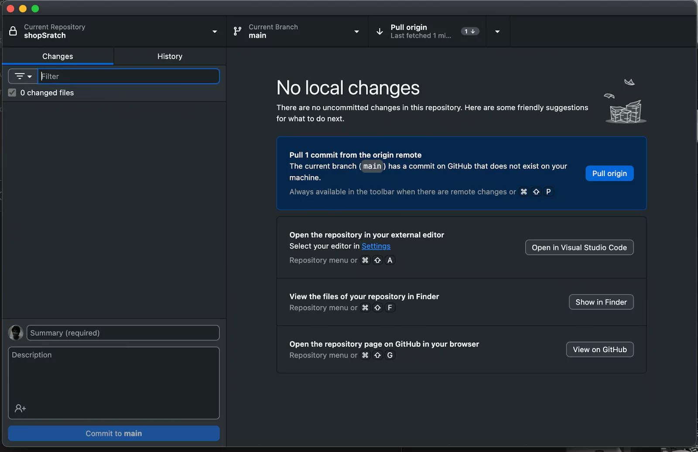This screenshot has height=452, width=698.
Task: Open the filter options icon menu
Action: (23, 76)
